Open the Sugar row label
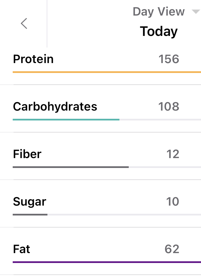Screen dimensions: 201x276 [30, 202]
